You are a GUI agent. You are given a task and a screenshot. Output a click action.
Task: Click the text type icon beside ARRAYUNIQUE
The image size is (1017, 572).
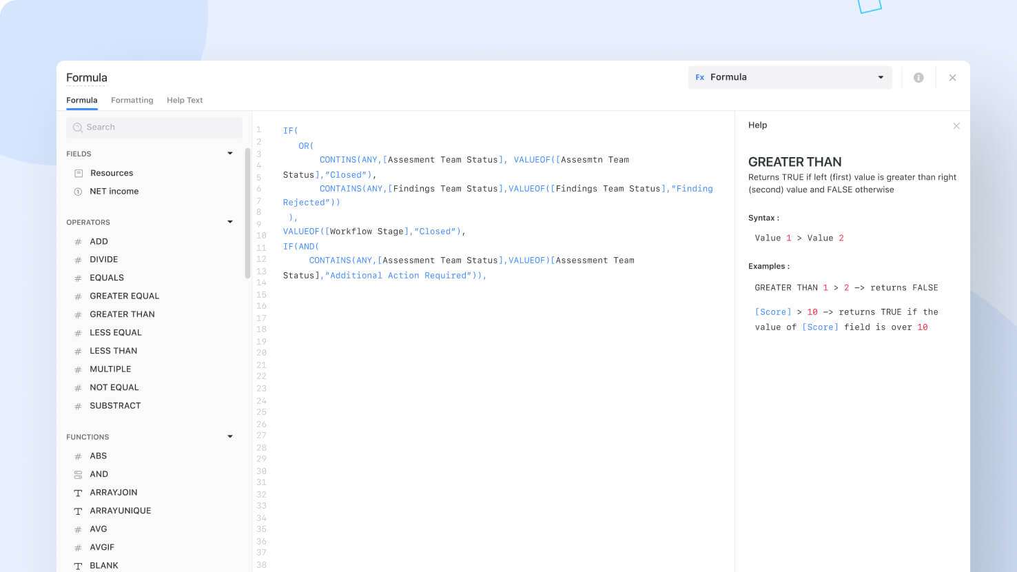coord(78,511)
